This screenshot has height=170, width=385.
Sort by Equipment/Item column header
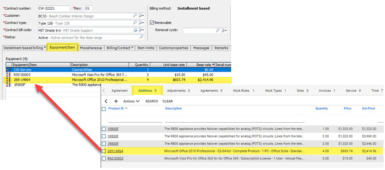(x=41, y=65)
